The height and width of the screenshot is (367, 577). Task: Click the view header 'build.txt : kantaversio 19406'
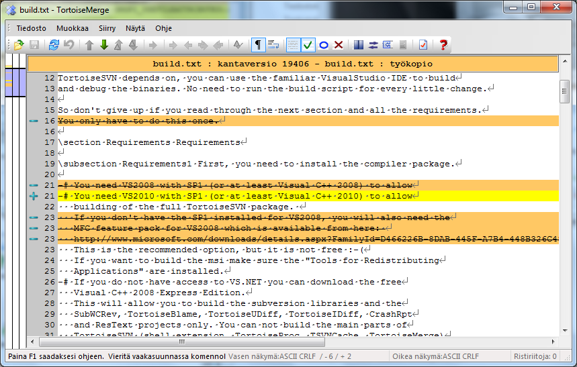coord(293,64)
